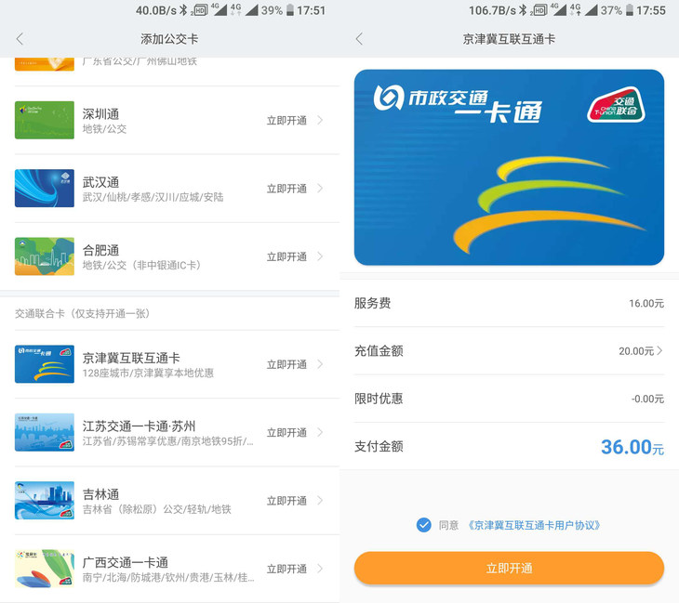Select the 武汉通 title text

[100, 182]
